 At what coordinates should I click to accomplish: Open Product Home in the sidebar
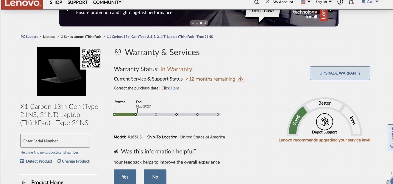tap(47, 182)
